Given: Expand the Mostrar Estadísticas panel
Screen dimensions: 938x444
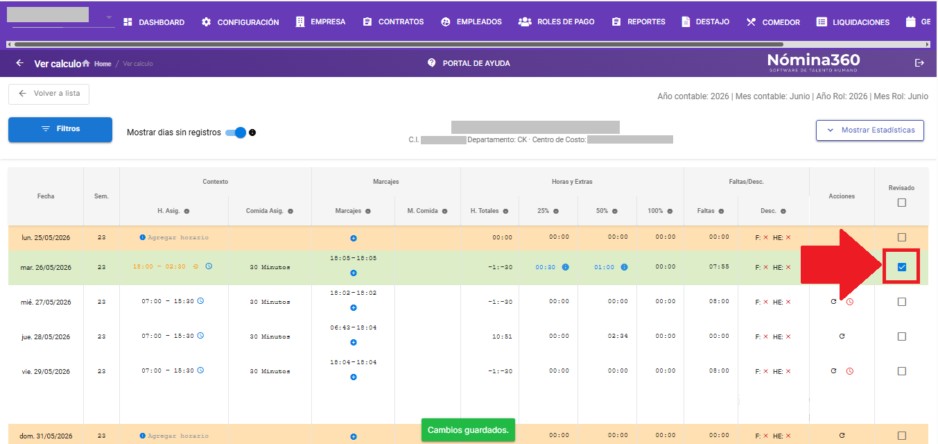Looking at the screenshot, I should click(x=870, y=130).
